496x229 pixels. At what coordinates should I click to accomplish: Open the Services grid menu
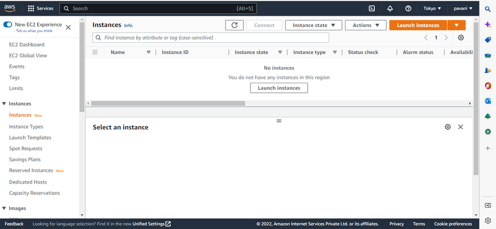click(41, 8)
